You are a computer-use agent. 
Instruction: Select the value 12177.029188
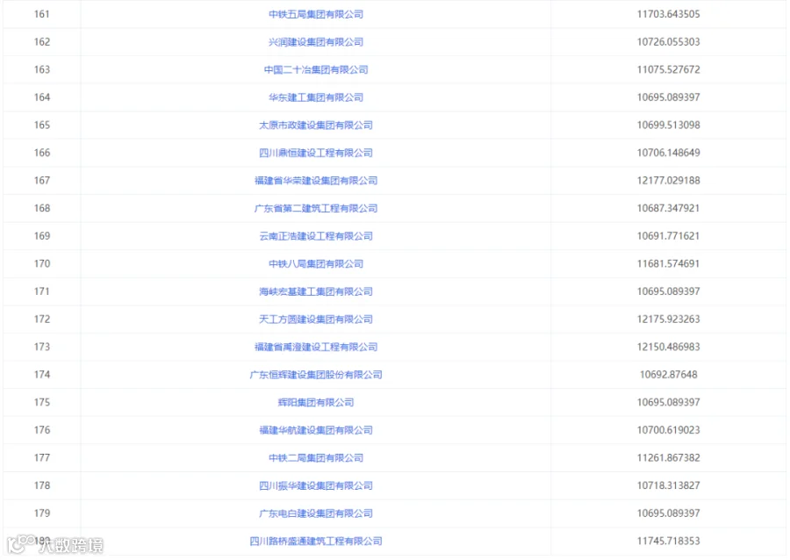point(668,180)
